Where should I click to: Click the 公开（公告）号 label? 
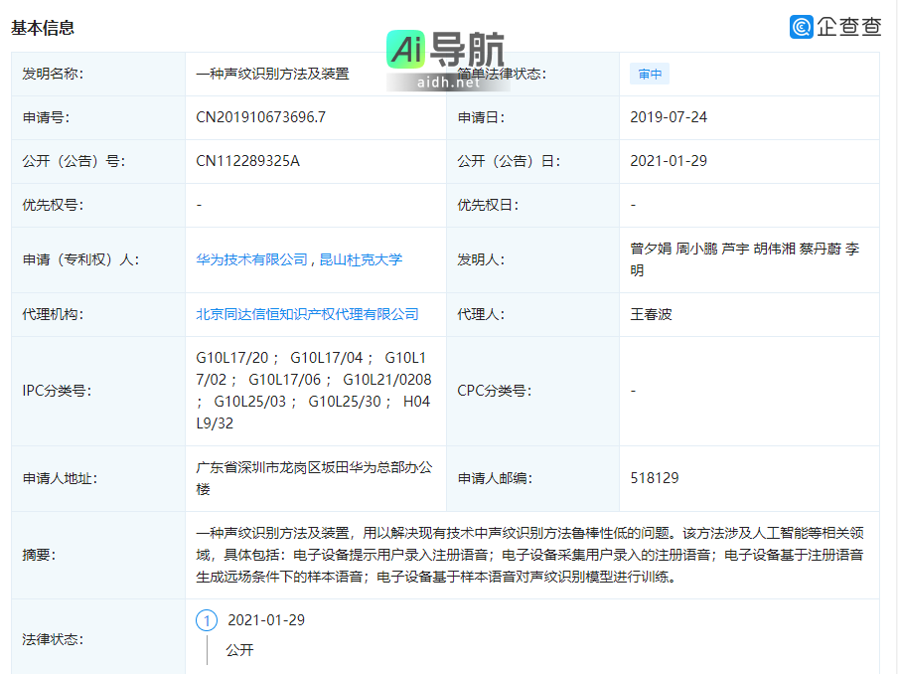[74, 161]
